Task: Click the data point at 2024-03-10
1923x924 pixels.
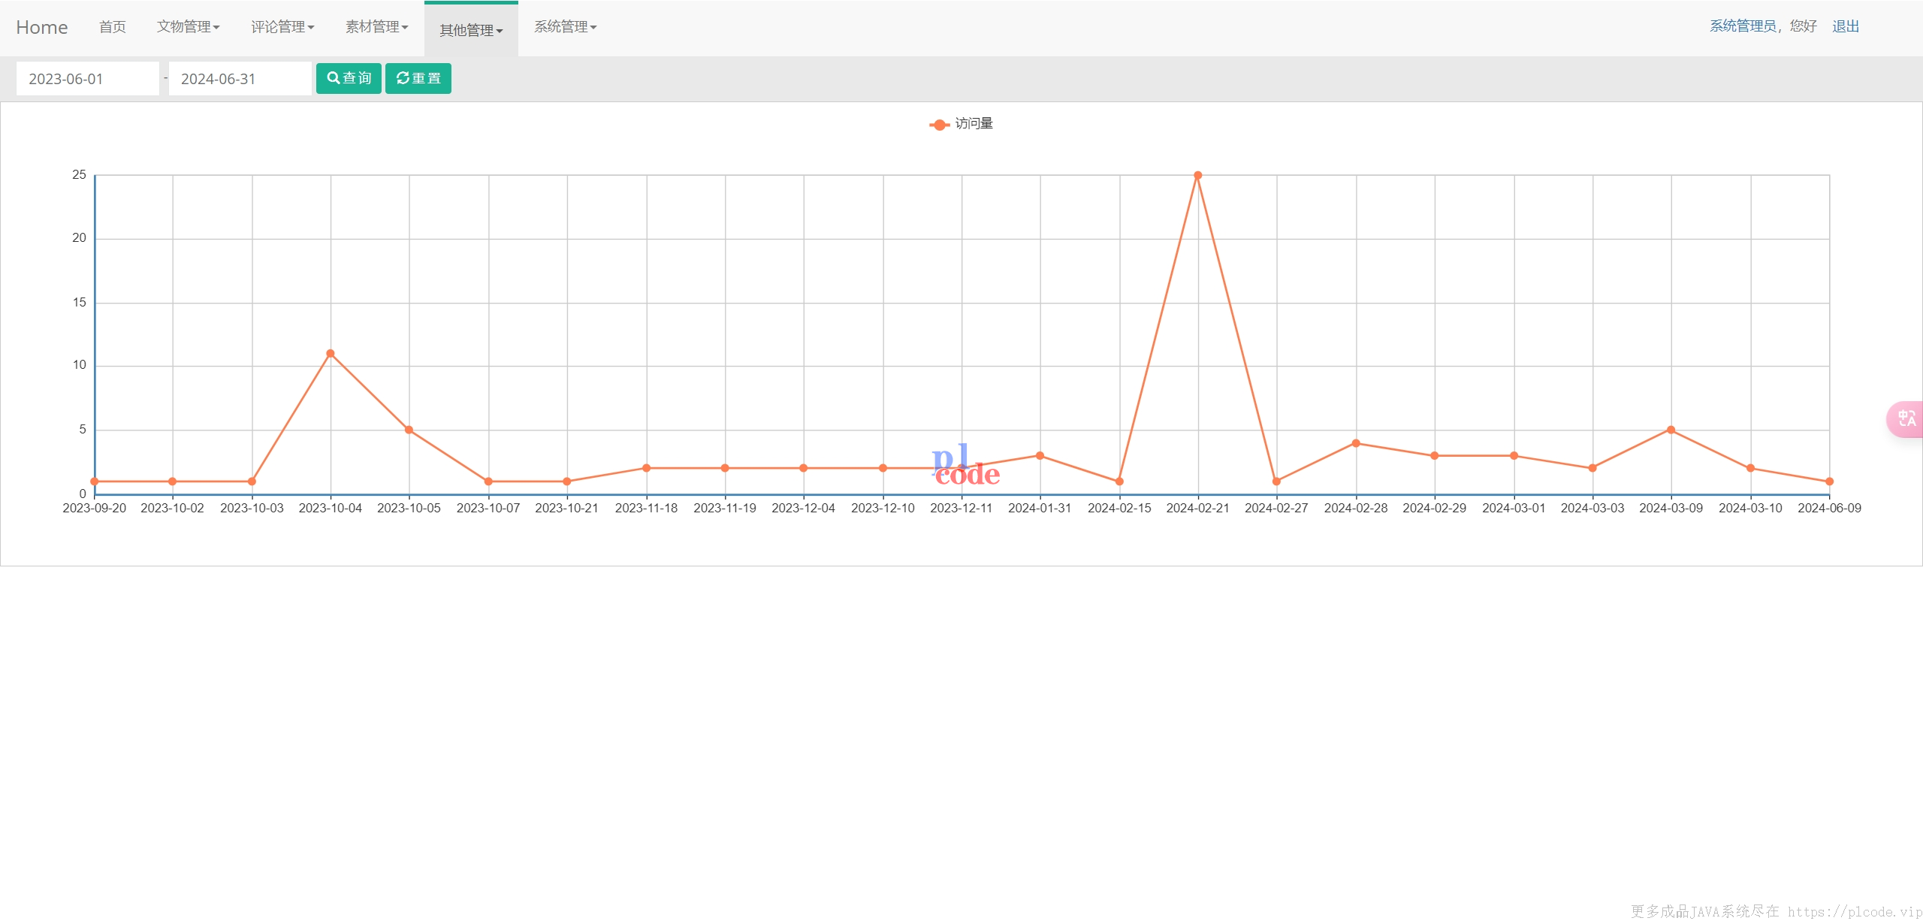Action: (x=1750, y=468)
